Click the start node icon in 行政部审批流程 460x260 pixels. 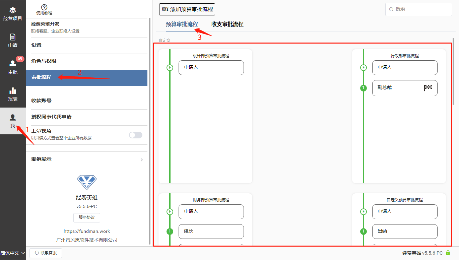(364, 68)
